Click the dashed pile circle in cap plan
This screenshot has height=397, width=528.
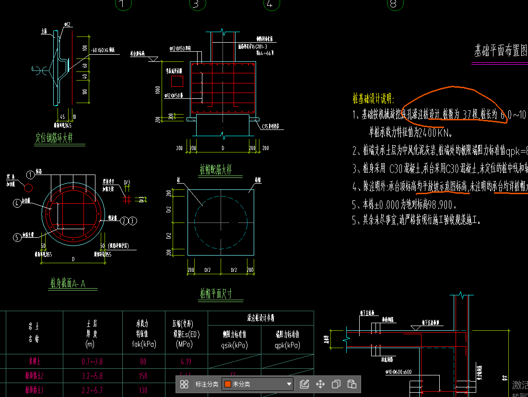click(221, 222)
